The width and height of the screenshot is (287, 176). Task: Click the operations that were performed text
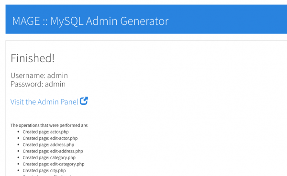pos(49,125)
